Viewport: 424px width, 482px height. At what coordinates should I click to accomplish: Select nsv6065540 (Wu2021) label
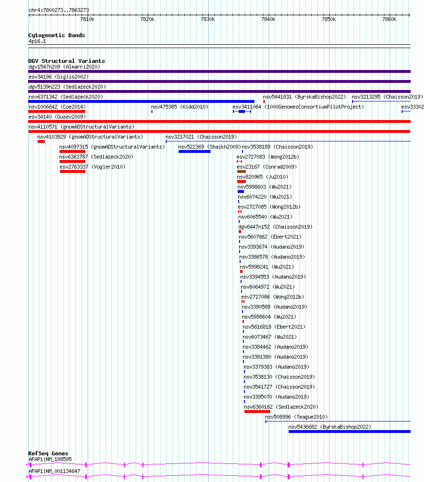(x=265, y=217)
